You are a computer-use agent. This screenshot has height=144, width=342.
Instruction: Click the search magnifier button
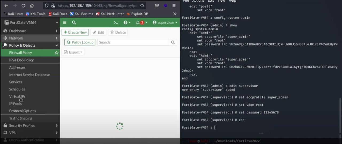point(173,42)
